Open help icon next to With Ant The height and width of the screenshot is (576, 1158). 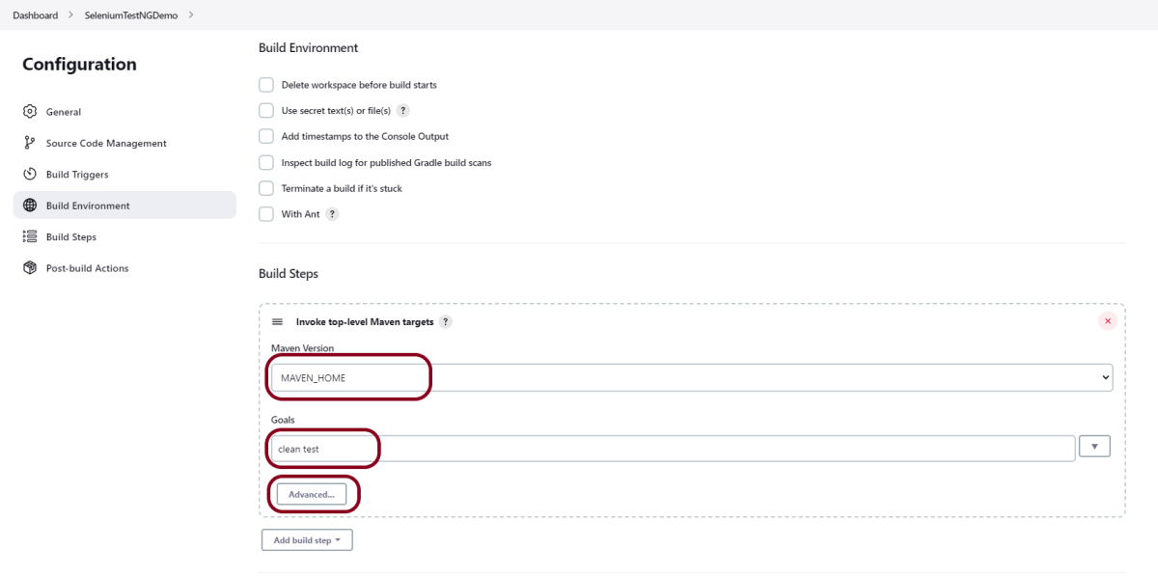(332, 214)
